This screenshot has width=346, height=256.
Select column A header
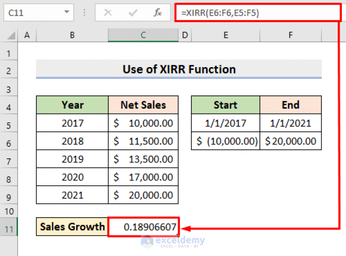tap(27, 35)
